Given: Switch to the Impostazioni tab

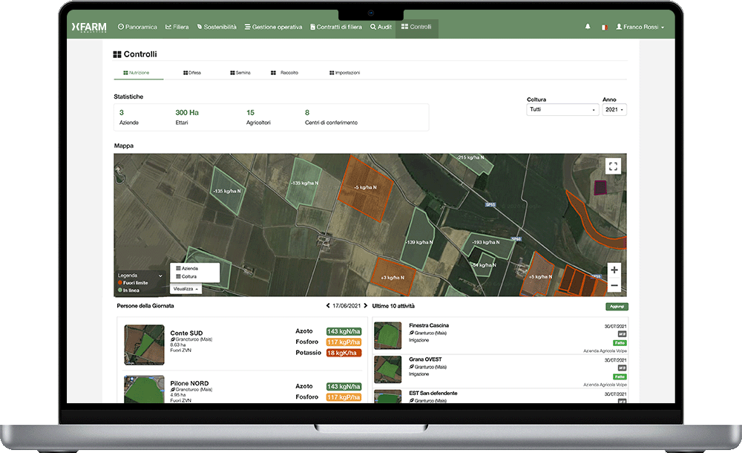Looking at the screenshot, I should point(344,73).
